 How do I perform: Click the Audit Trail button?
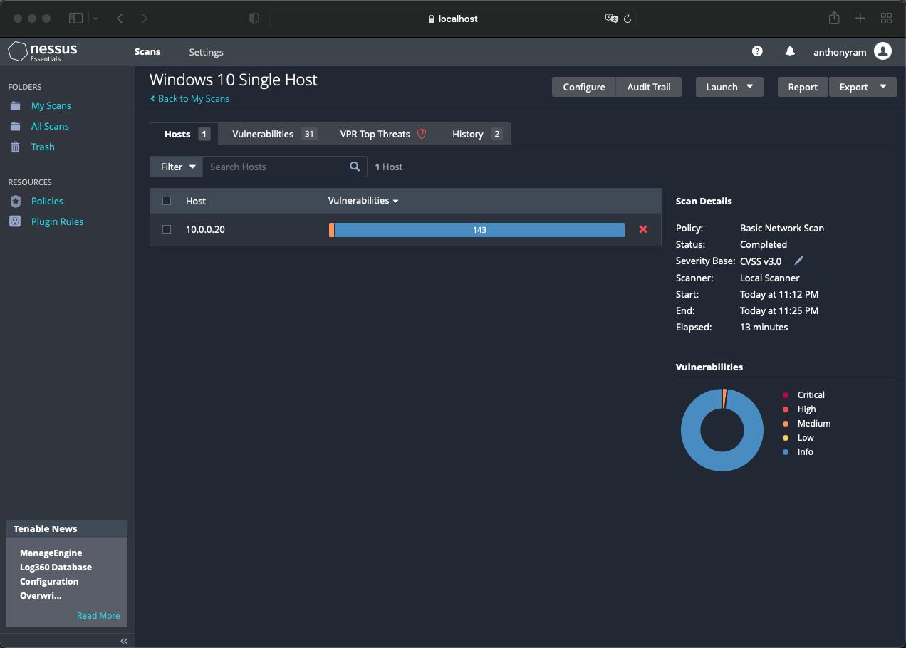pos(649,87)
